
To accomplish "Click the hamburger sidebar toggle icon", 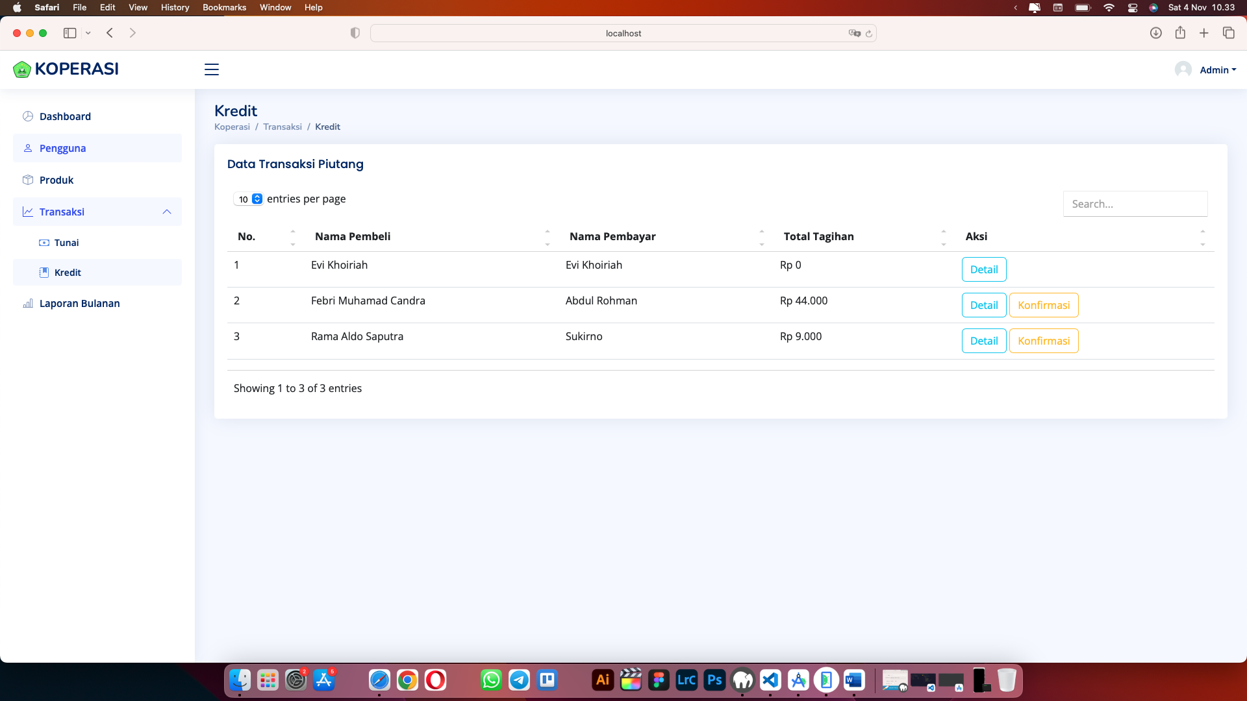I will click(x=212, y=69).
